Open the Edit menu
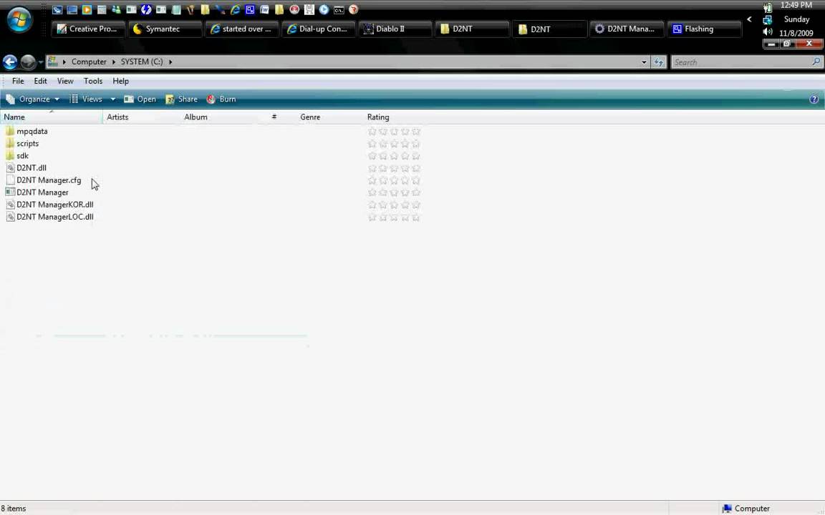 tap(41, 81)
